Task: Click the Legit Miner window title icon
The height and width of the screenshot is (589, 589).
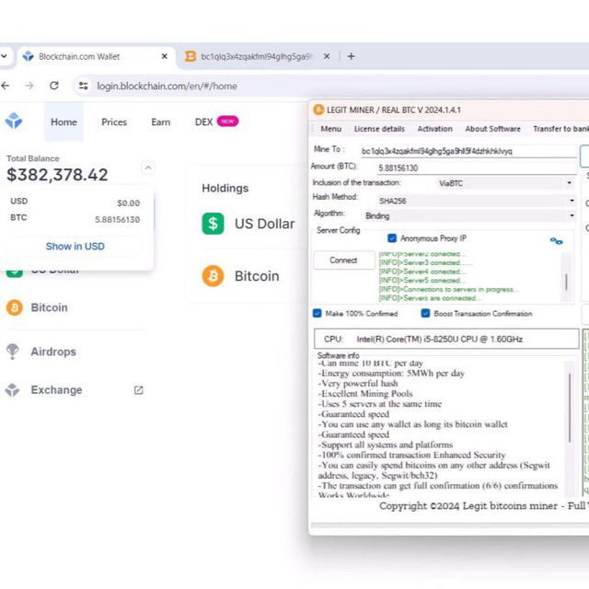Action: click(x=318, y=110)
